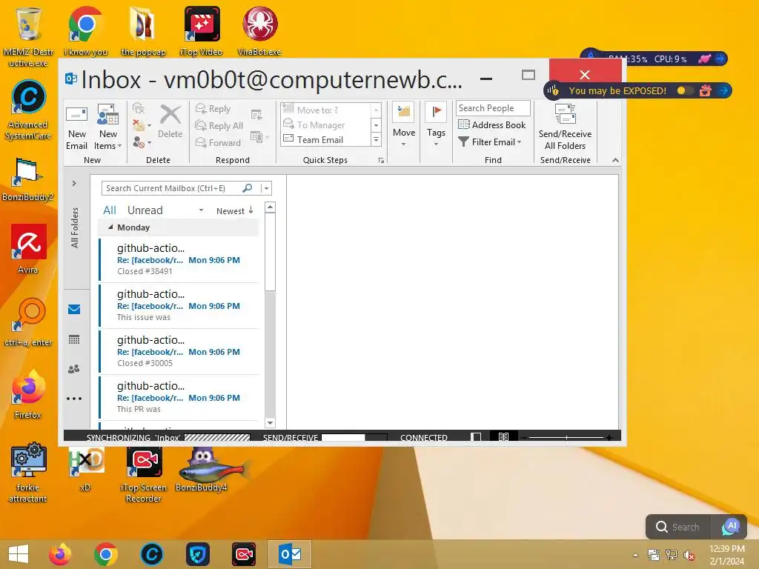Click the Search Current Mailbox field

point(172,188)
